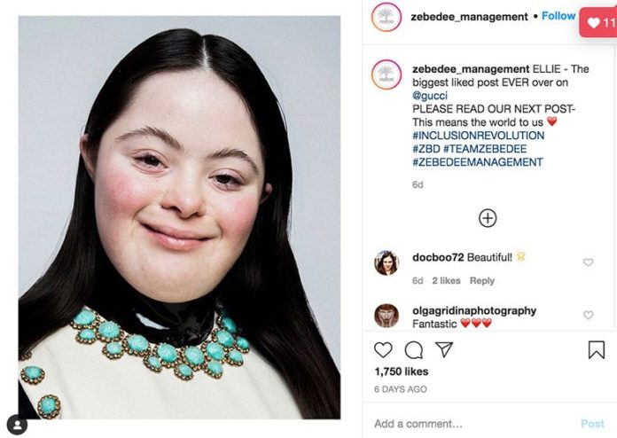This screenshot has height=438, width=617.
Task: Share the post via the paper plane icon
Action: pyautogui.click(x=444, y=349)
